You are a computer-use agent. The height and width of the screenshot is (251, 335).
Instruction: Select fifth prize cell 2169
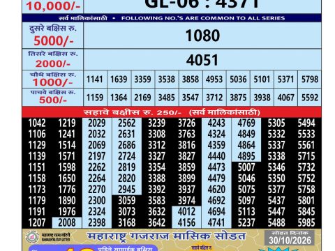[142, 98]
